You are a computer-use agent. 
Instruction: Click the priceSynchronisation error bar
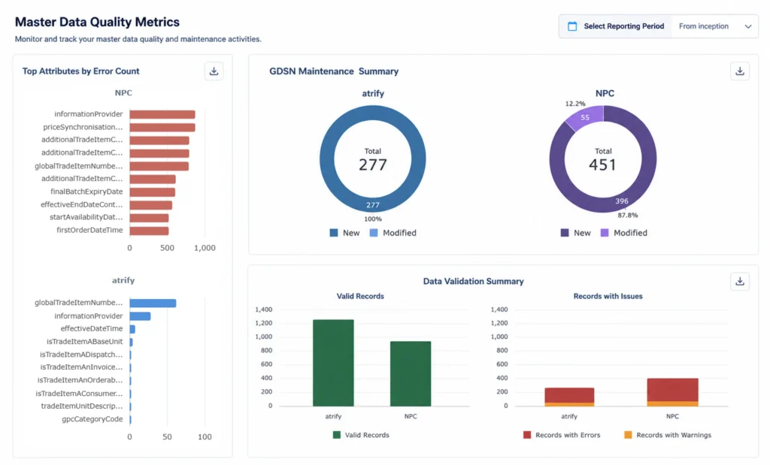[162, 128]
